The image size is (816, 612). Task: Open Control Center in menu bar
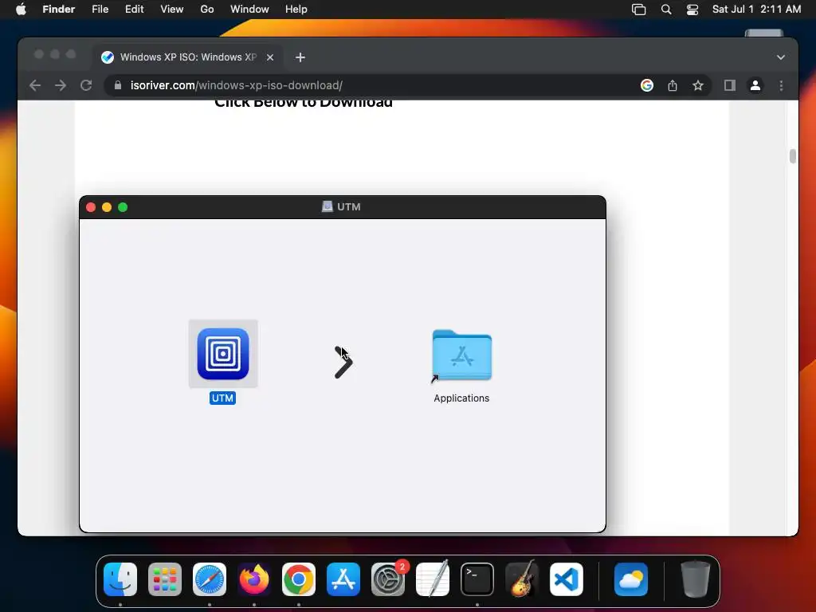[x=692, y=10]
